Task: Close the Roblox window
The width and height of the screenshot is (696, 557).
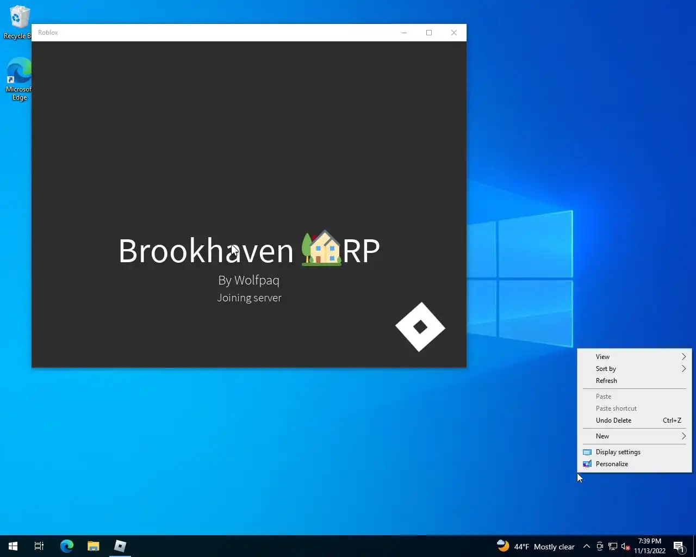Action: point(454,33)
